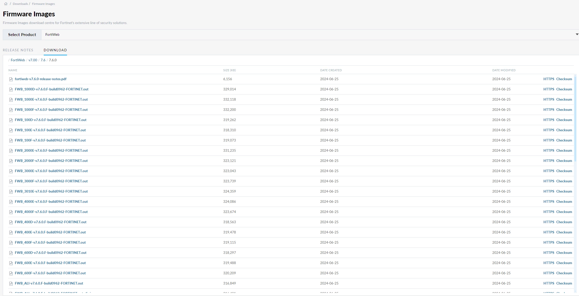Viewport: 579px width, 296px height.
Task: Click file icon beside FWB_600D firmware row
Action: (x=11, y=253)
